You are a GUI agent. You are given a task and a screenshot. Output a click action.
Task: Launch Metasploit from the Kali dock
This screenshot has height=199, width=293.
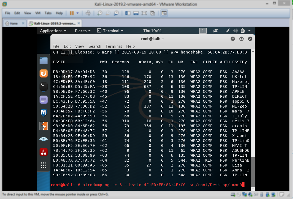pos(44,113)
